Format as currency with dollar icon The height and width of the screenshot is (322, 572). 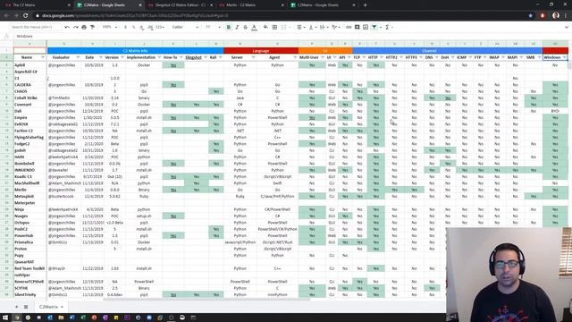[x=125, y=27]
